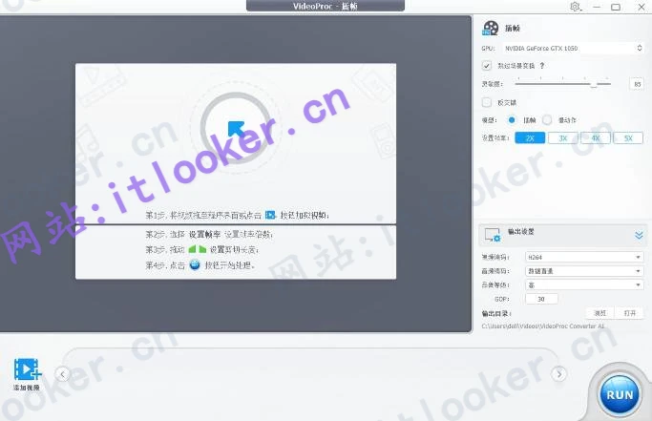652x421 pixels.
Task: Click the 输出设置 monitor gear icon
Action: 493,235
